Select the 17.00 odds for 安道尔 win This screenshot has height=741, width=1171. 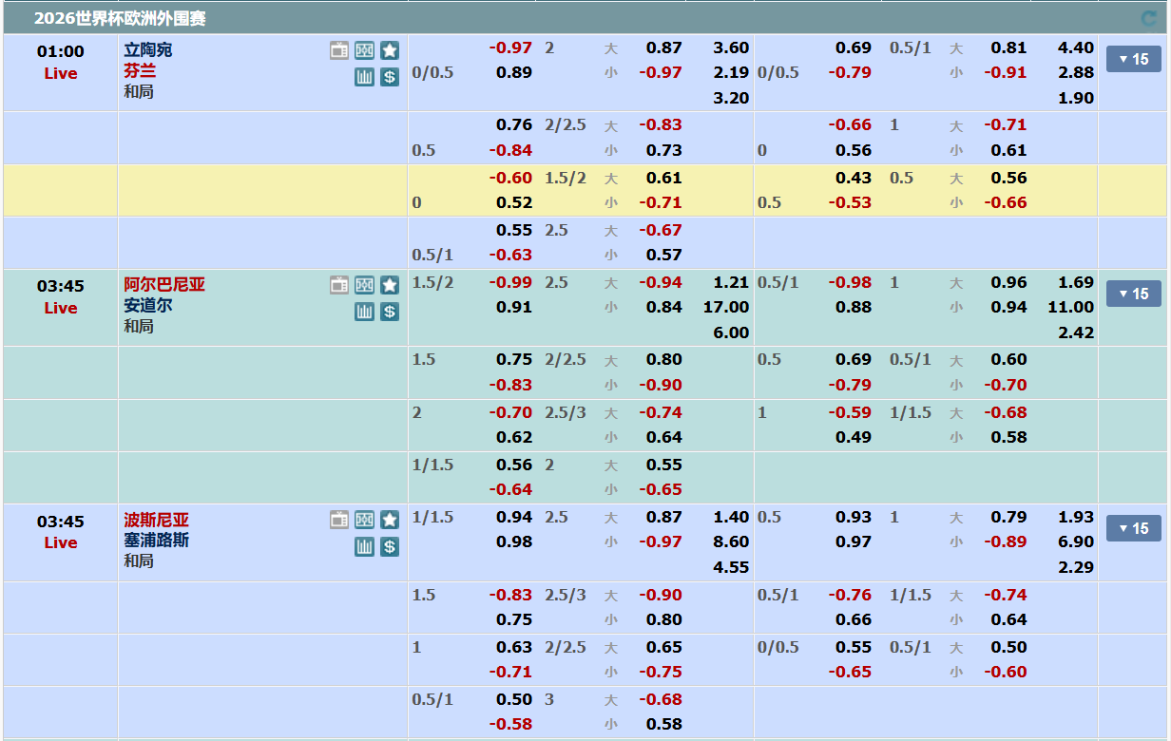[726, 307]
